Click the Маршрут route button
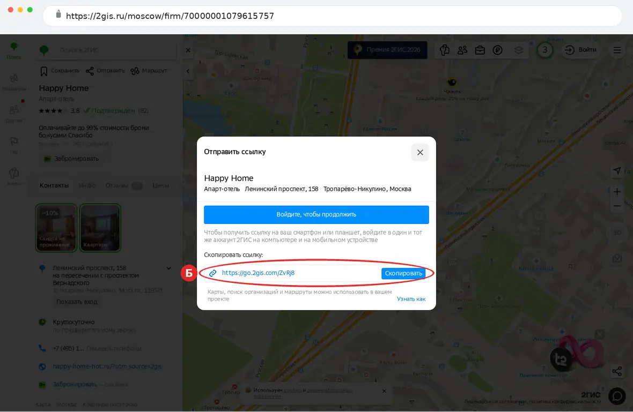This screenshot has width=633, height=412. 149,71
